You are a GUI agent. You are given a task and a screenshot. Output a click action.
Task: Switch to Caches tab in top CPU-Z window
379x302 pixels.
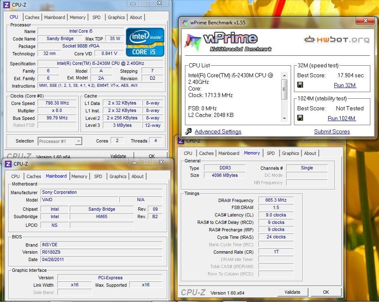coord(32,17)
